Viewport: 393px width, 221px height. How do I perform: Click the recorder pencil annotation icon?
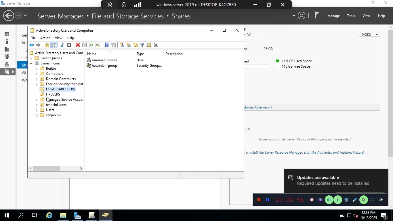[355, 200]
